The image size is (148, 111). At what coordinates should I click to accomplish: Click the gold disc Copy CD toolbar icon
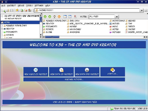[17, 10]
